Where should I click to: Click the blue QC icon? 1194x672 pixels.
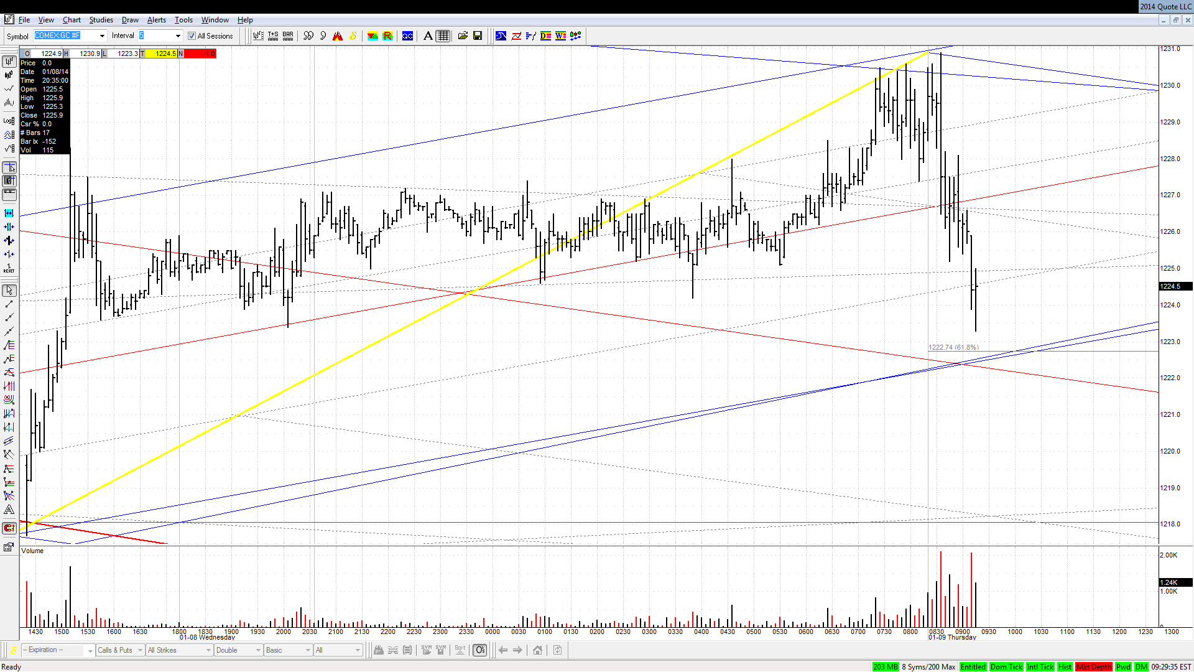click(x=407, y=36)
